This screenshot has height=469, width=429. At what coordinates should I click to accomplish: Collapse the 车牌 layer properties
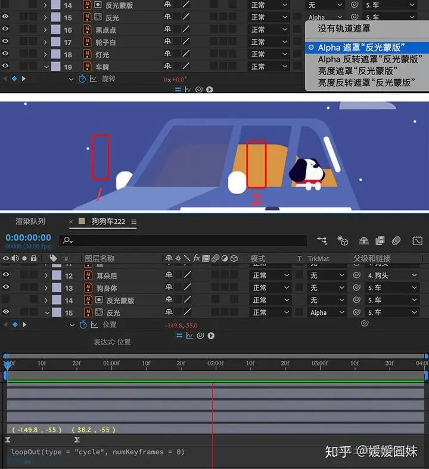pyautogui.click(x=46, y=67)
